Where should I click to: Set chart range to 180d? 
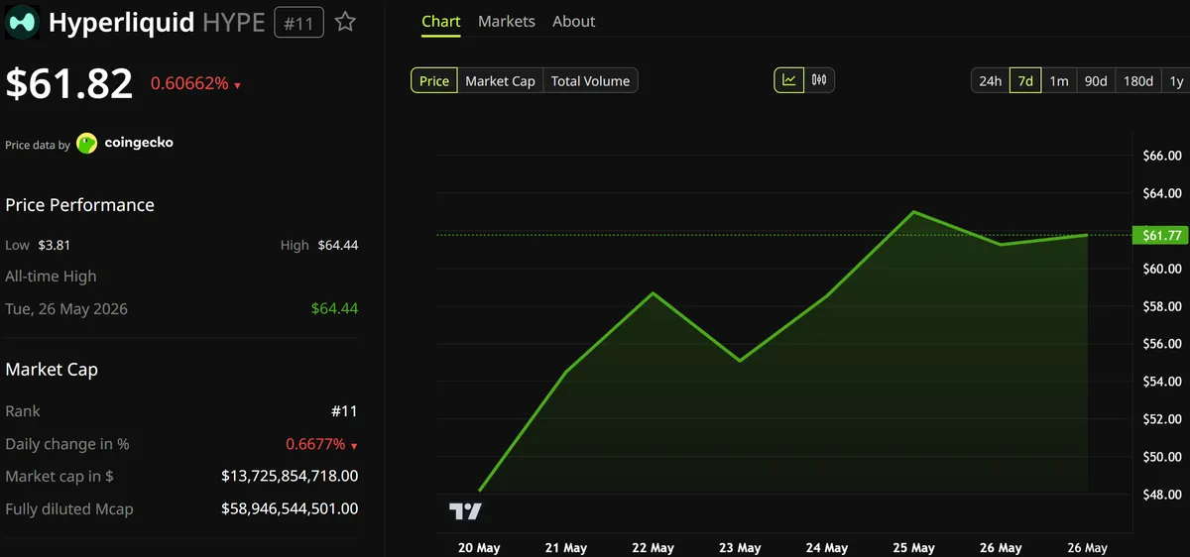[1138, 81]
